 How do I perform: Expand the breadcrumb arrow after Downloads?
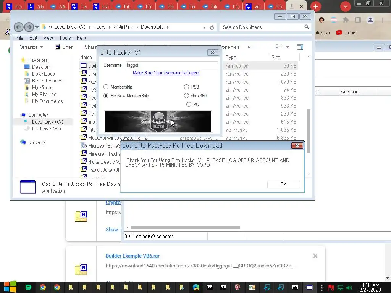point(168,27)
